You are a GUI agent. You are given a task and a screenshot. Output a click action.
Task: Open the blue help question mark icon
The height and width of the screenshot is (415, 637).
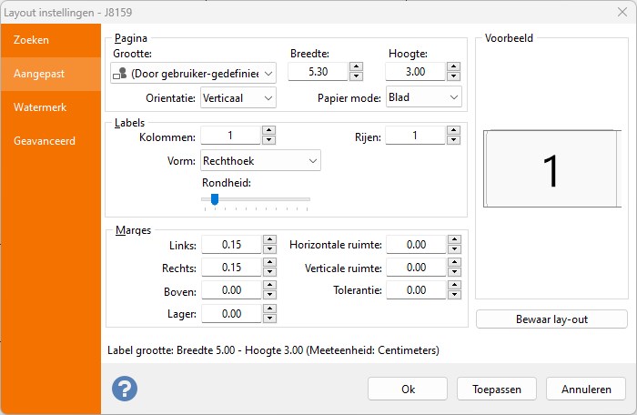pos(125,389)
